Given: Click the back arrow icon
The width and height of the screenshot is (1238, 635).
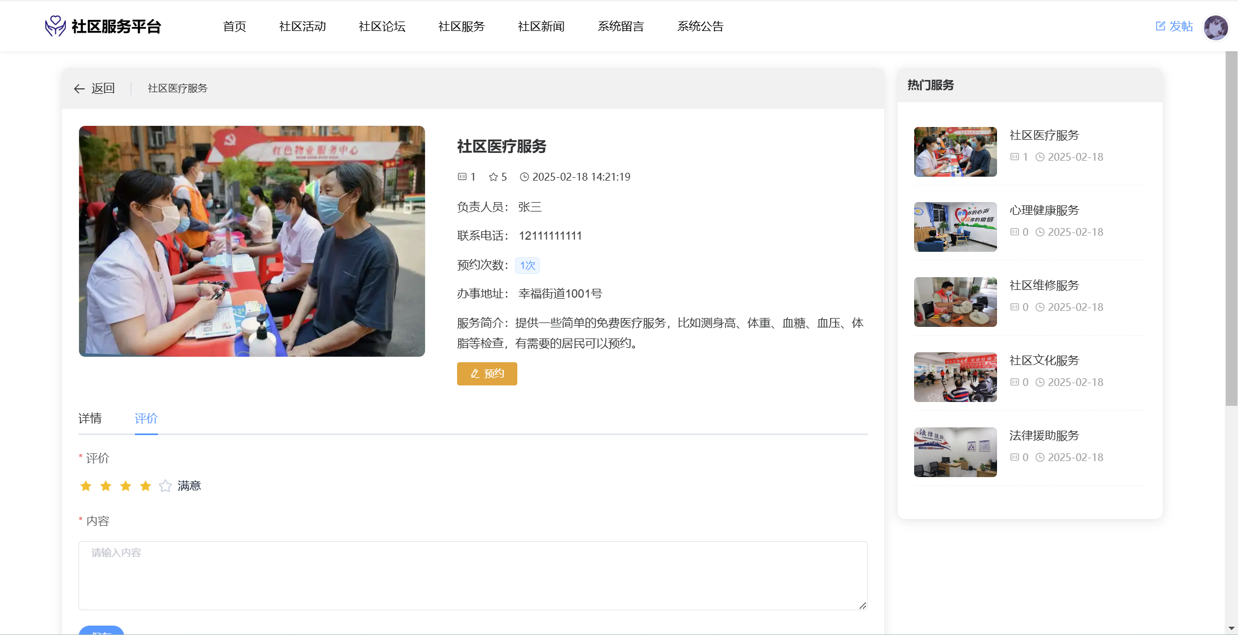Looking at the screenshot, I should (x=79, y=89).
